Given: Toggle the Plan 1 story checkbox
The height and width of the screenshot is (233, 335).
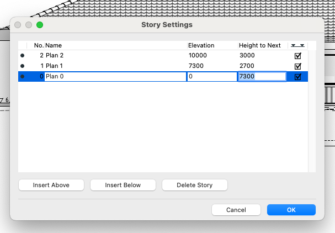Looking at the screenshot, I should [298, 66].
